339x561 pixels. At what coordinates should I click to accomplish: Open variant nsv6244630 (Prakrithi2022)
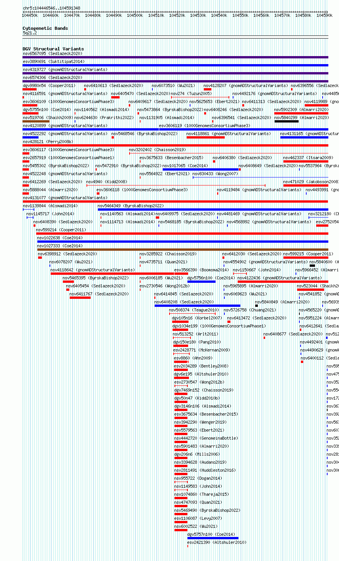tap(104, 118)
